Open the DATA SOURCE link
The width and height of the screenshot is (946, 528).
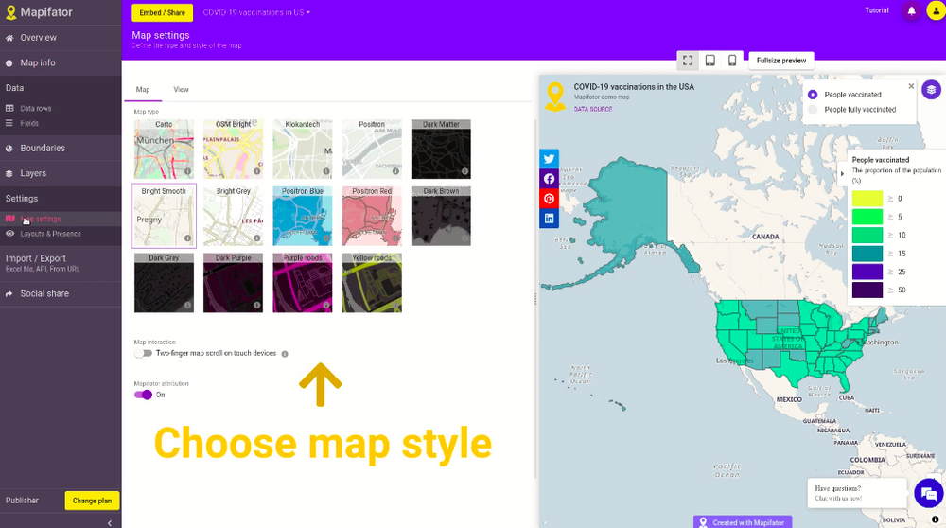coord(592,109)
